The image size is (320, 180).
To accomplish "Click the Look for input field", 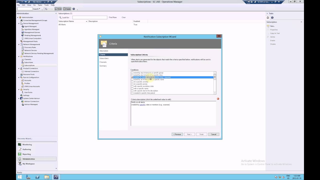I will tap(90, 17).
